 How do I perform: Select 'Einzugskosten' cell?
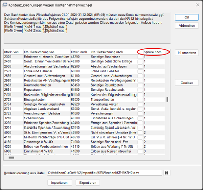pos(35,100)
